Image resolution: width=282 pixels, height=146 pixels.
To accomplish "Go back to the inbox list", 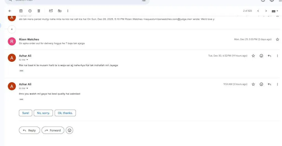I will (10, 11).
